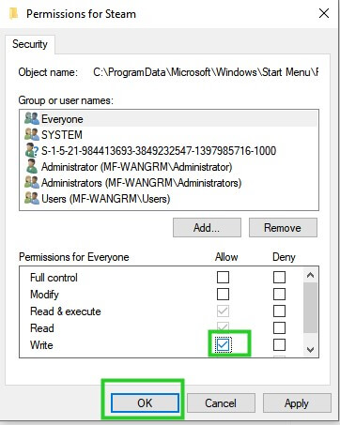Check Allow for Modify

[x=223, y=294]
